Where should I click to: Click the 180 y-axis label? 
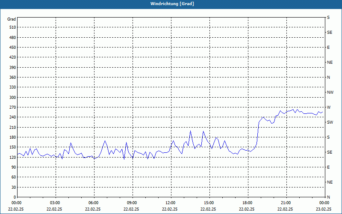13,137
